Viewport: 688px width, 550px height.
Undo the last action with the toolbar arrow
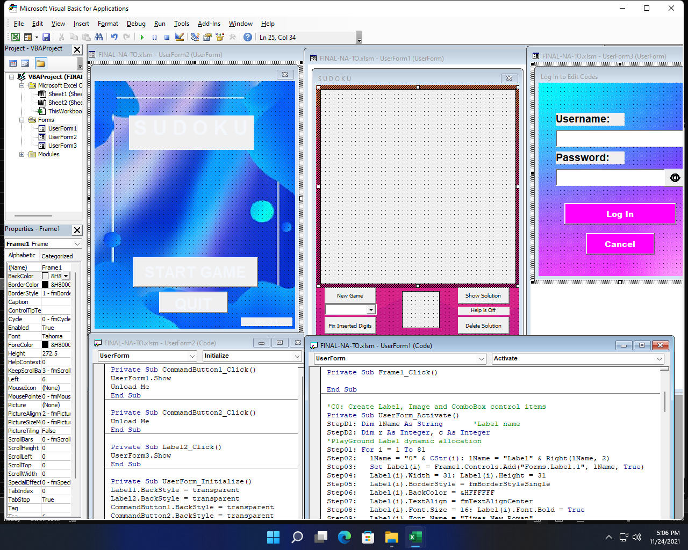click(114, 37)
